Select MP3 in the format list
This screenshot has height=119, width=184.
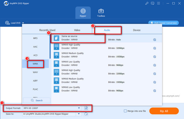(x=35, y=38)
